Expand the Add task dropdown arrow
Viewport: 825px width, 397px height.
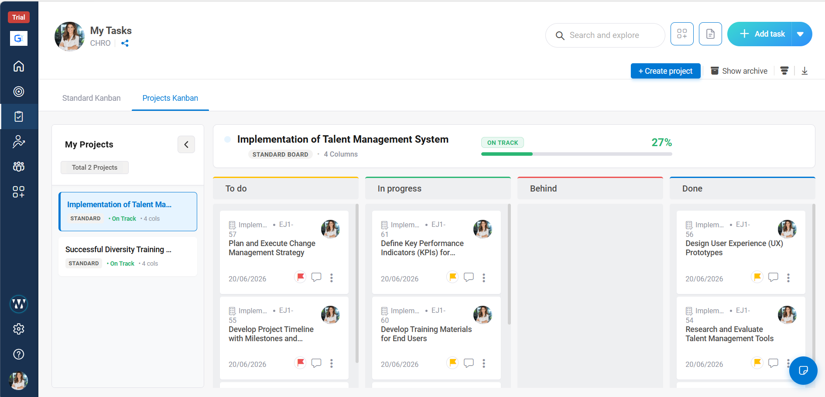801,34
